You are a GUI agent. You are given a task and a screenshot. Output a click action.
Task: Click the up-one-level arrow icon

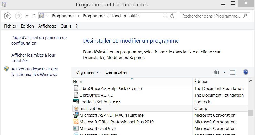point(34,16)
